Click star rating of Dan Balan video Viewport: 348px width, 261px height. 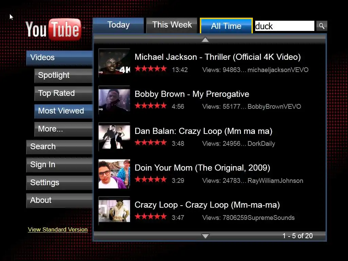[151, 142]
